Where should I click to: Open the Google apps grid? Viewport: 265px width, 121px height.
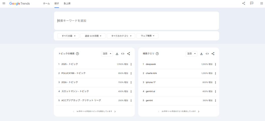point(262,3)
